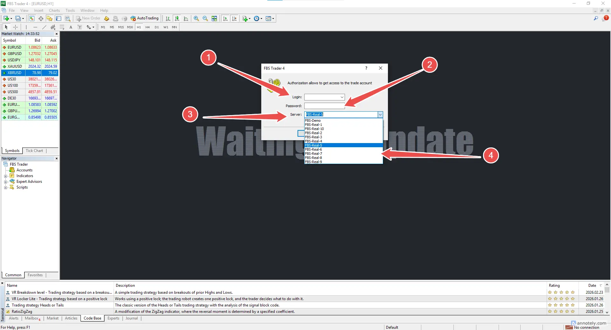Zoom in on the chart
This screenshot has width=611, height=330.
(x=196, y=18)
